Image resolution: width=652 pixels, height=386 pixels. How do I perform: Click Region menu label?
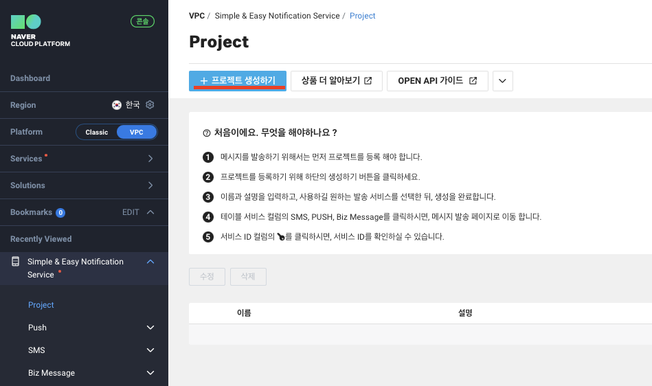point(23,105)
